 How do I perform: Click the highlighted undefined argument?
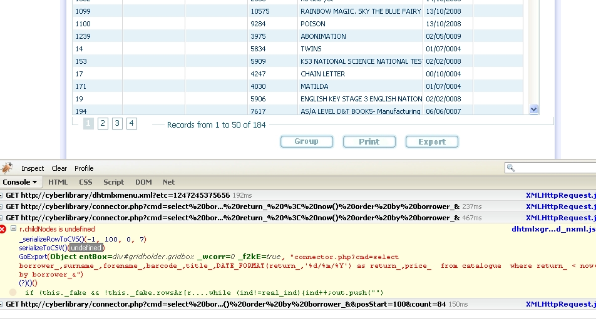86,248
